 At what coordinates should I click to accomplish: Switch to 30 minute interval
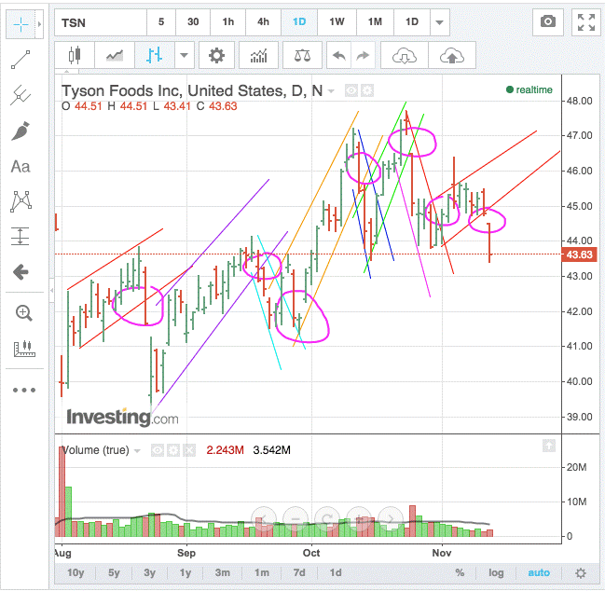click(193, 22)
